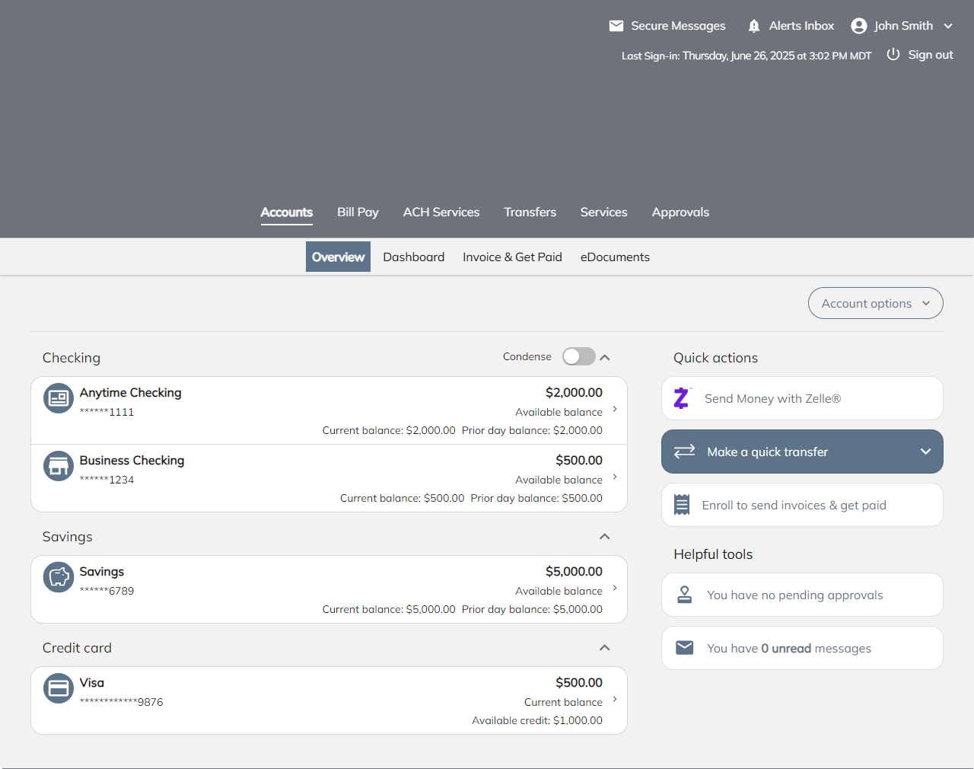974x769 pixels.
Task: Click the Secure Messages envelope icon
Action: pyautogui.click(x=616, y=26)
